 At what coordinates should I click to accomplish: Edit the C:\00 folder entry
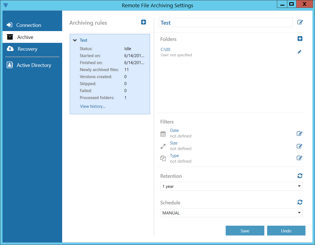pos(299,52)
